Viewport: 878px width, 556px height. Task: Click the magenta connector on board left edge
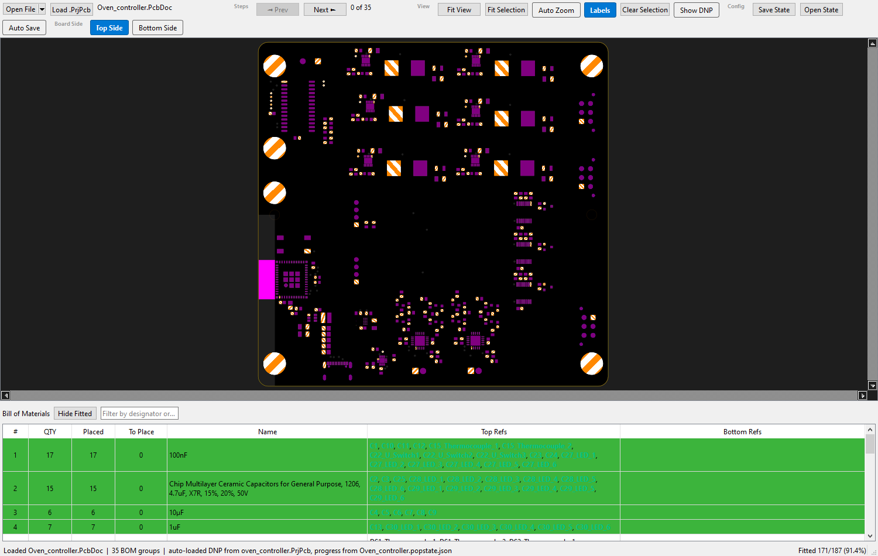click(x=266, y=280)
